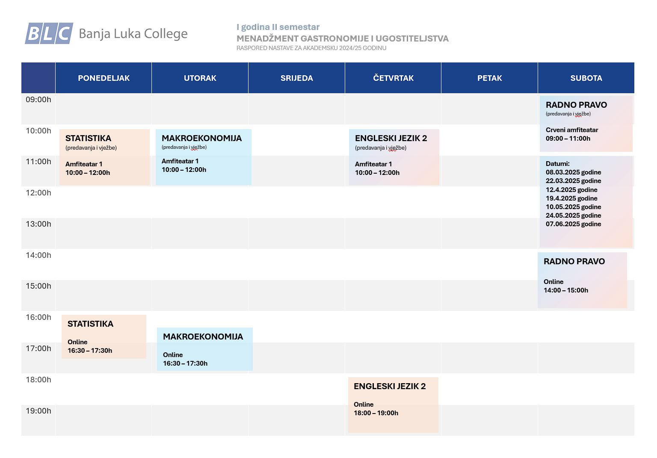This screenshot has height=458, width=657.
Task: Click the Banja Luka College title text
Action: click(133, 34)
